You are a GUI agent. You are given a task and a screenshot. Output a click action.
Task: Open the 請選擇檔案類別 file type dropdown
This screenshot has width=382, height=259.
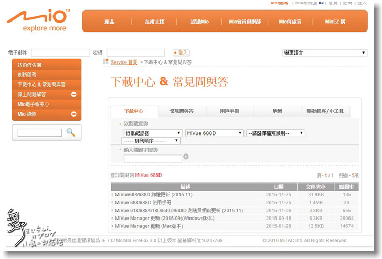pos(275,133)
